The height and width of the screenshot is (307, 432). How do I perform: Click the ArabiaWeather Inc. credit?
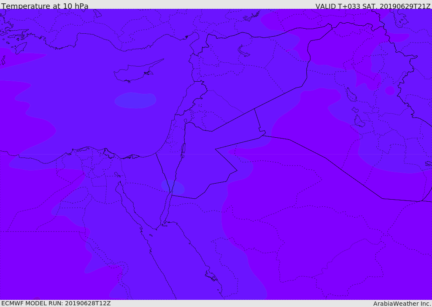[x=402, y=304]
